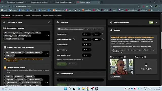This screenshot has width=162, height=91.
Task: Open the private show discount settings link
Action: point(71,29)
